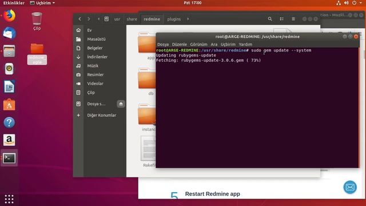The height and width of the screenshot is (206, 366).
Task: Click the terminal title bar
Action: [x=257, y=37]
